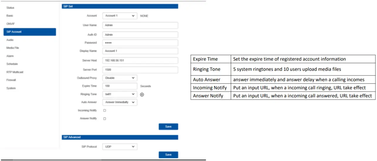Open the SIP Protocol dropdown

(120, 147)
